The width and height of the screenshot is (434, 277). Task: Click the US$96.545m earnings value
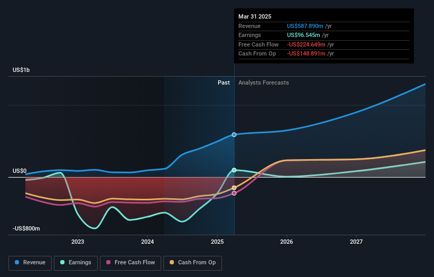pyautogui.click(x=303, y=35)
